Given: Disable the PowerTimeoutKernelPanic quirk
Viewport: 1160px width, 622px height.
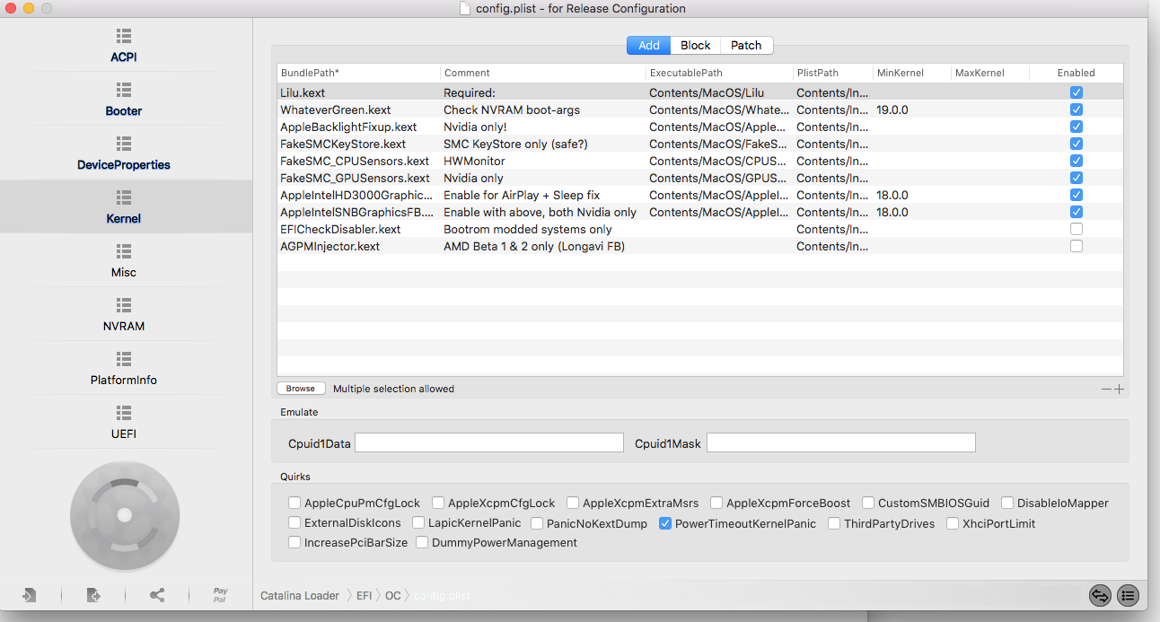Looking at the screenshot, I should tap(665, 523).
